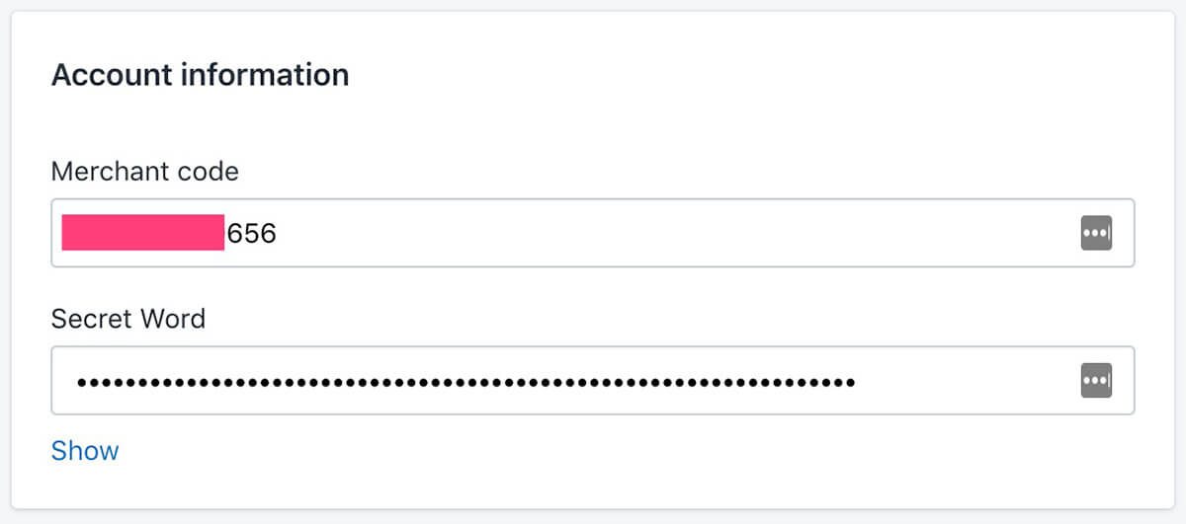This screenshot has height=524, width=1186.
Task: Click the Secret Word label
Action: pos(128,319)
